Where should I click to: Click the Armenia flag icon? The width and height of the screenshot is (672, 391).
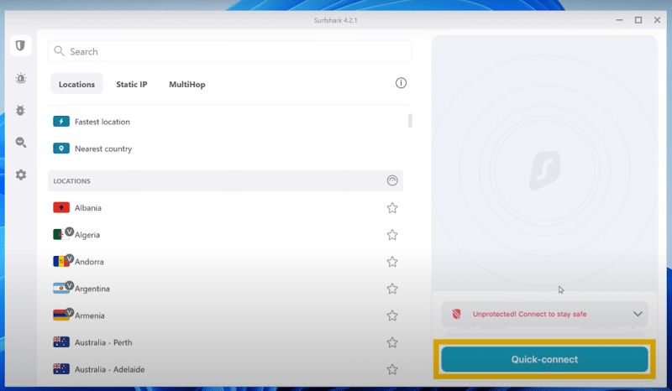point(61,315)
